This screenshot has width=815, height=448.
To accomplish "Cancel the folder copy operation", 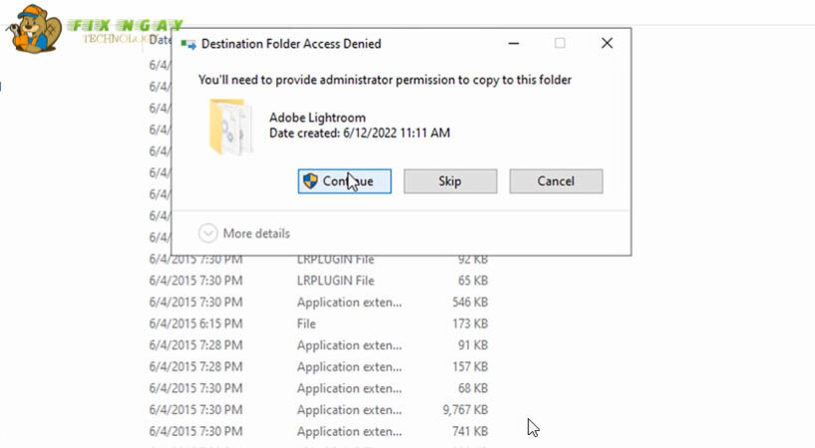I will [x=555, y=181].
